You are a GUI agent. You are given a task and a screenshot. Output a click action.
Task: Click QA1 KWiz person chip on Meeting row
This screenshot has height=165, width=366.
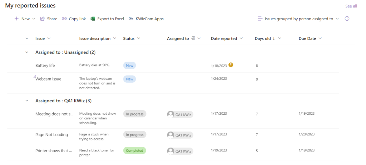pos(180,114)
